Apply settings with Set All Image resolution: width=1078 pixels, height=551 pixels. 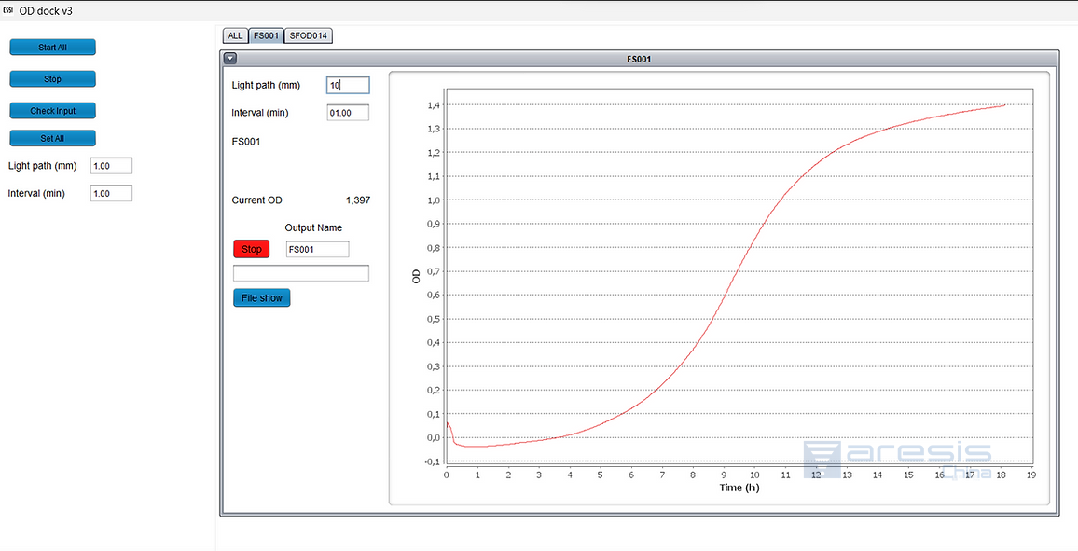click(52, 138)
